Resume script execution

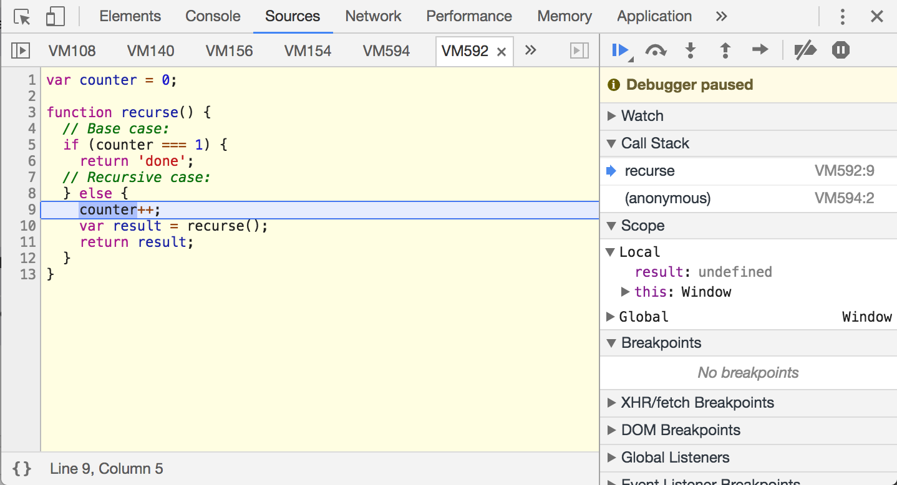tap(621, 50)
